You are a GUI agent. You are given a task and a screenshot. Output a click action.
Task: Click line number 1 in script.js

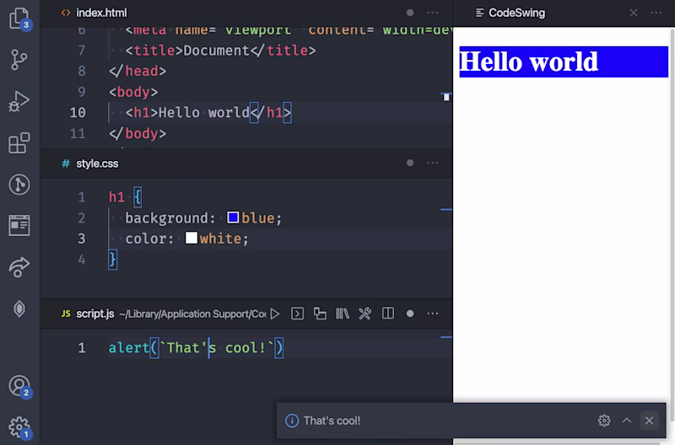click(x=81, y=348)
